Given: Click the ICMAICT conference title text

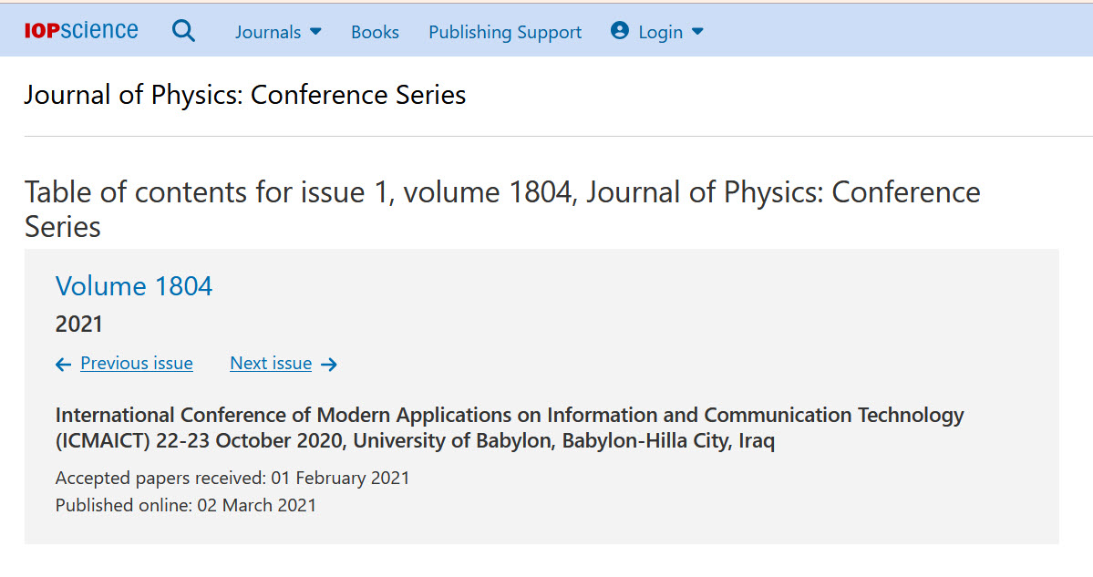Looking at the screenshot, I should 509,428.
